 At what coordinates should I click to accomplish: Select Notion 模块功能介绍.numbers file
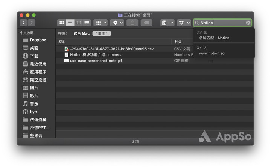(96, 55)
